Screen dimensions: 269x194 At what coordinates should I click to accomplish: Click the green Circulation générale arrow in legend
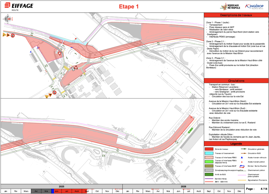coord(244,149)
